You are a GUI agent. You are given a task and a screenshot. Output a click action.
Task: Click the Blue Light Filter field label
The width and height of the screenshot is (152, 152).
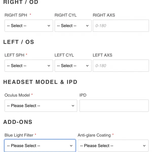click(x=19, y=135)
